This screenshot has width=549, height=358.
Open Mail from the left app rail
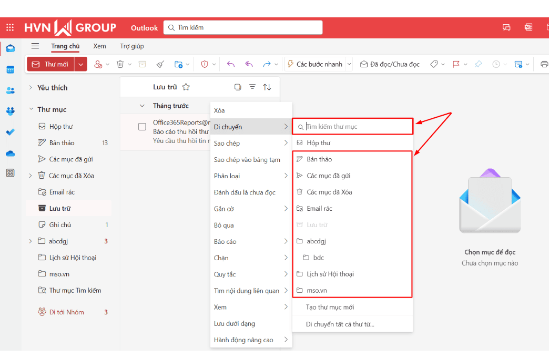point(11,48)
